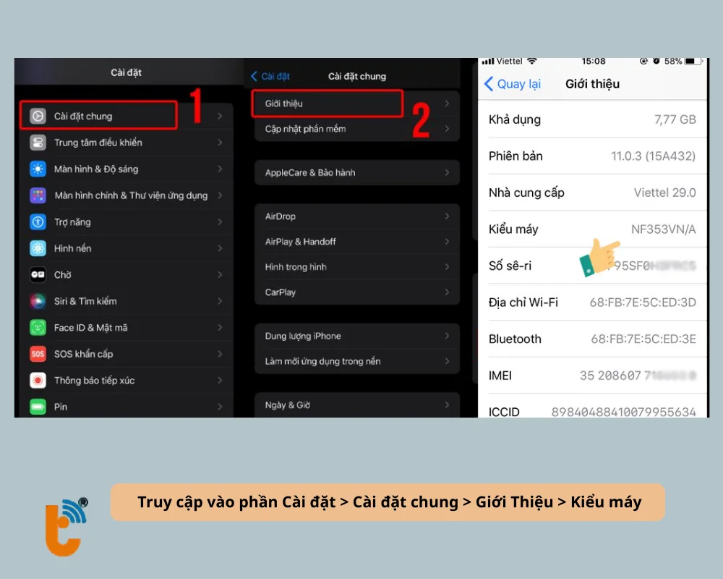Click the Trợ năng accessibility icon
This screenshot has height=579, width=723.
(38, 221)
